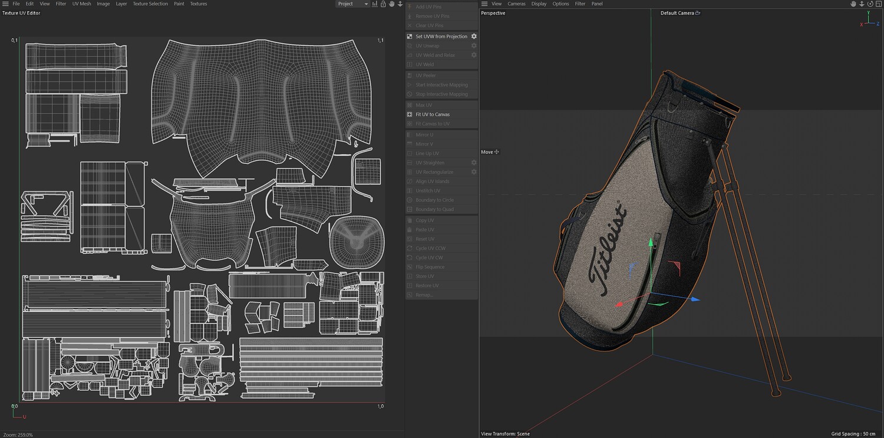Open the Image menu
884x438 pixels.
103,4
